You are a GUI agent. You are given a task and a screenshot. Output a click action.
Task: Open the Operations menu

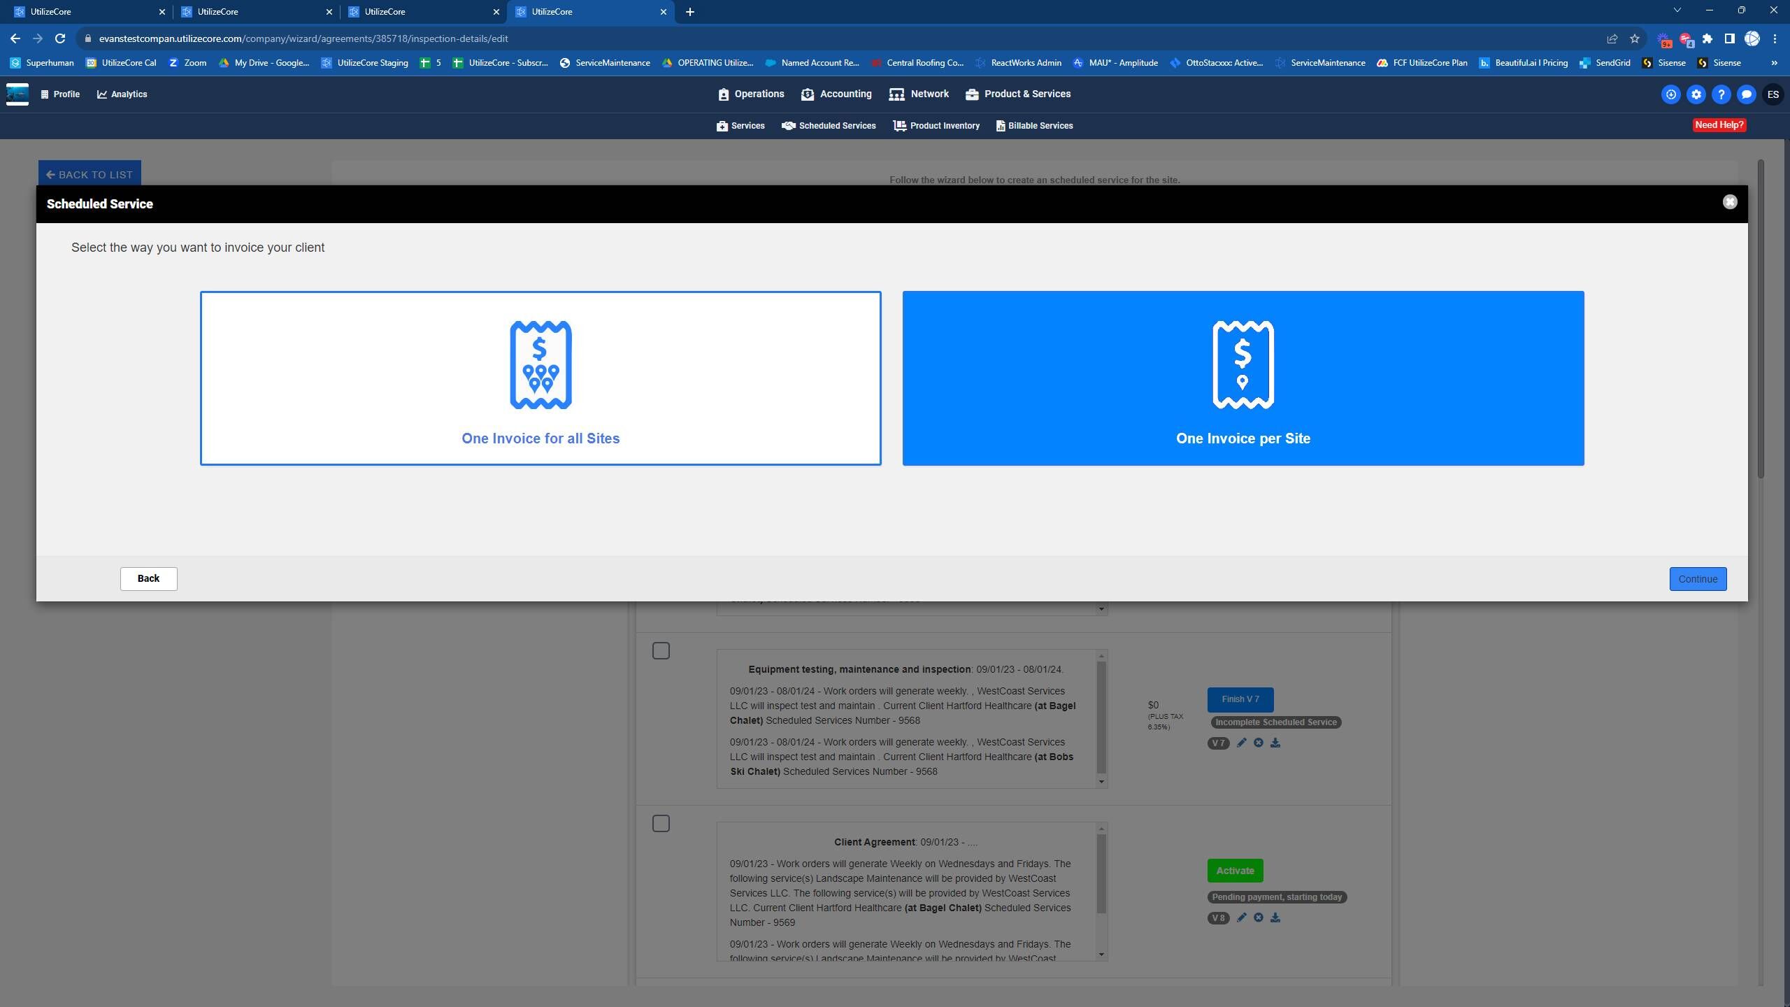tap(751, 94)
